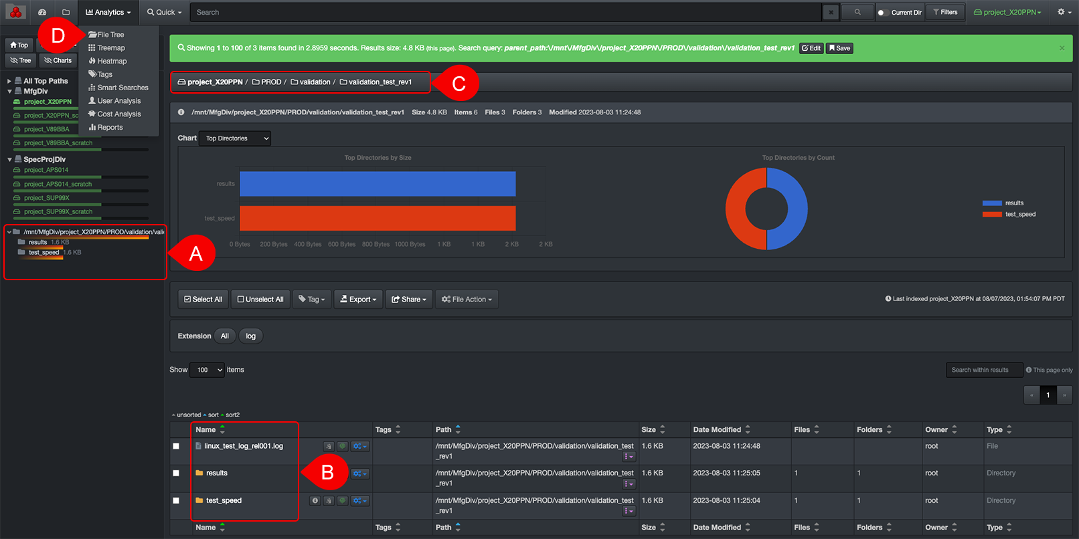Expand the All Top Paths tree node

(9, 81)
